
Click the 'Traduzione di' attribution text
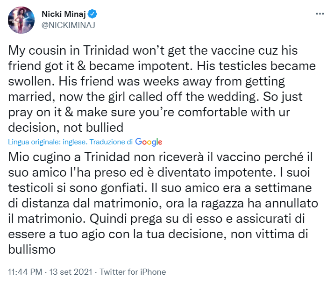[x=111, y=142]
